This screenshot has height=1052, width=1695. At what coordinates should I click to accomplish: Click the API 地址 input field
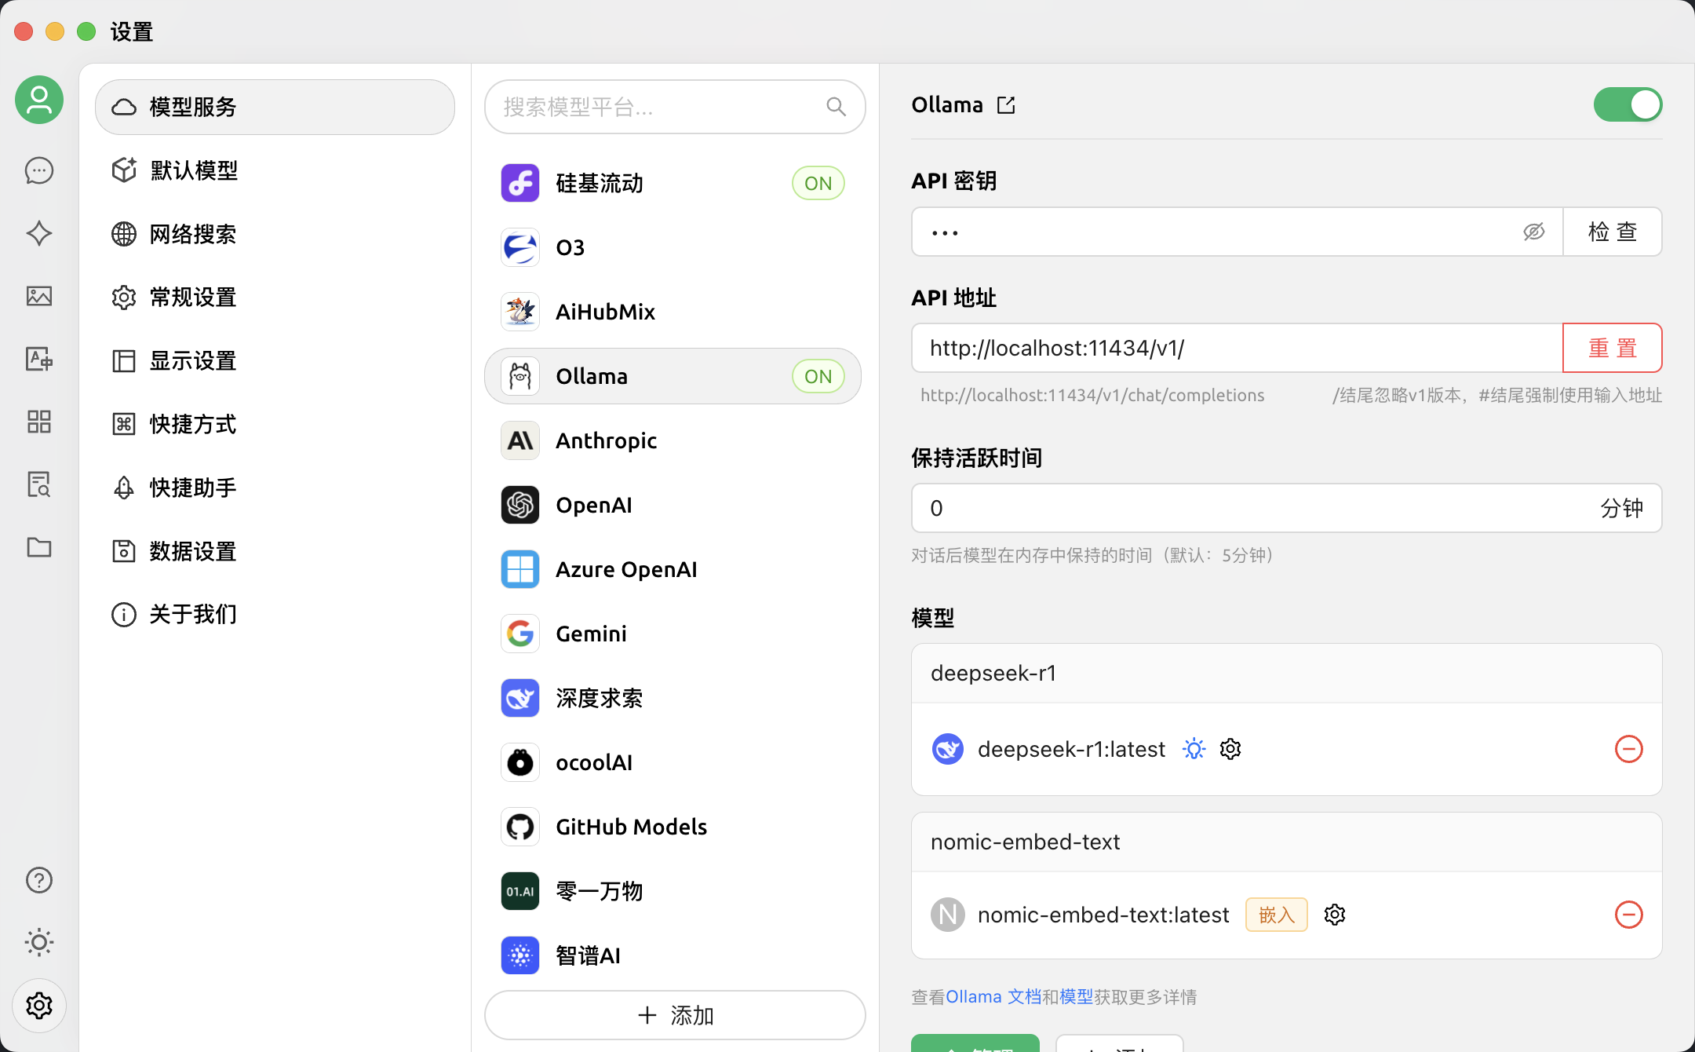[1237, 348]
